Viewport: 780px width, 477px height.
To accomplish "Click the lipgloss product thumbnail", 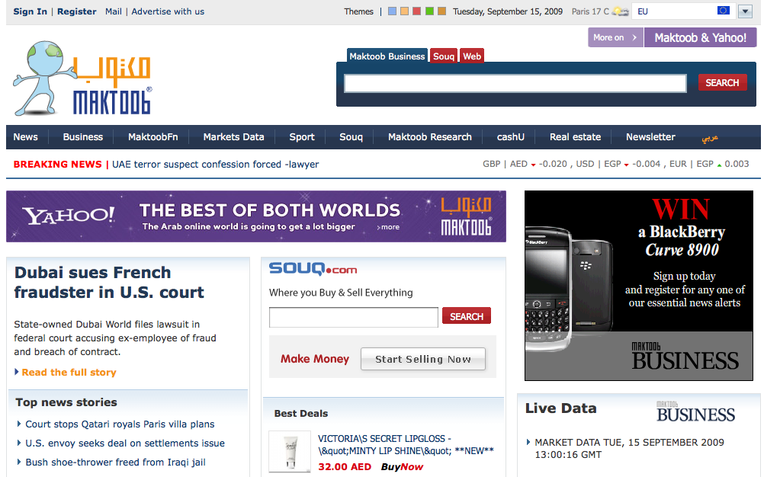I will (290, 452).
